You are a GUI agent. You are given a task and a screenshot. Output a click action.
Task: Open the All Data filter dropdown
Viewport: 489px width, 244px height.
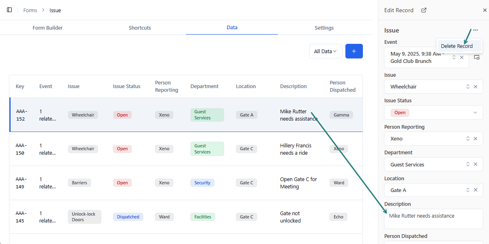tap(325, 51)
